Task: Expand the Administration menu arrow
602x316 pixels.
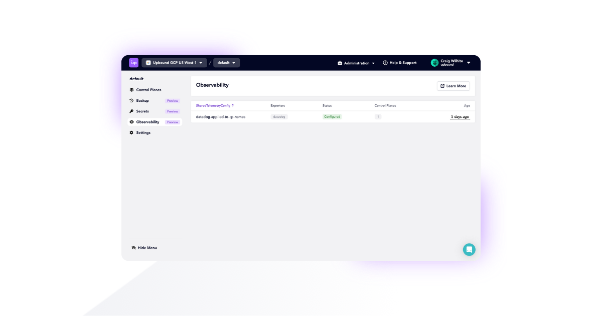Action: 373,63
